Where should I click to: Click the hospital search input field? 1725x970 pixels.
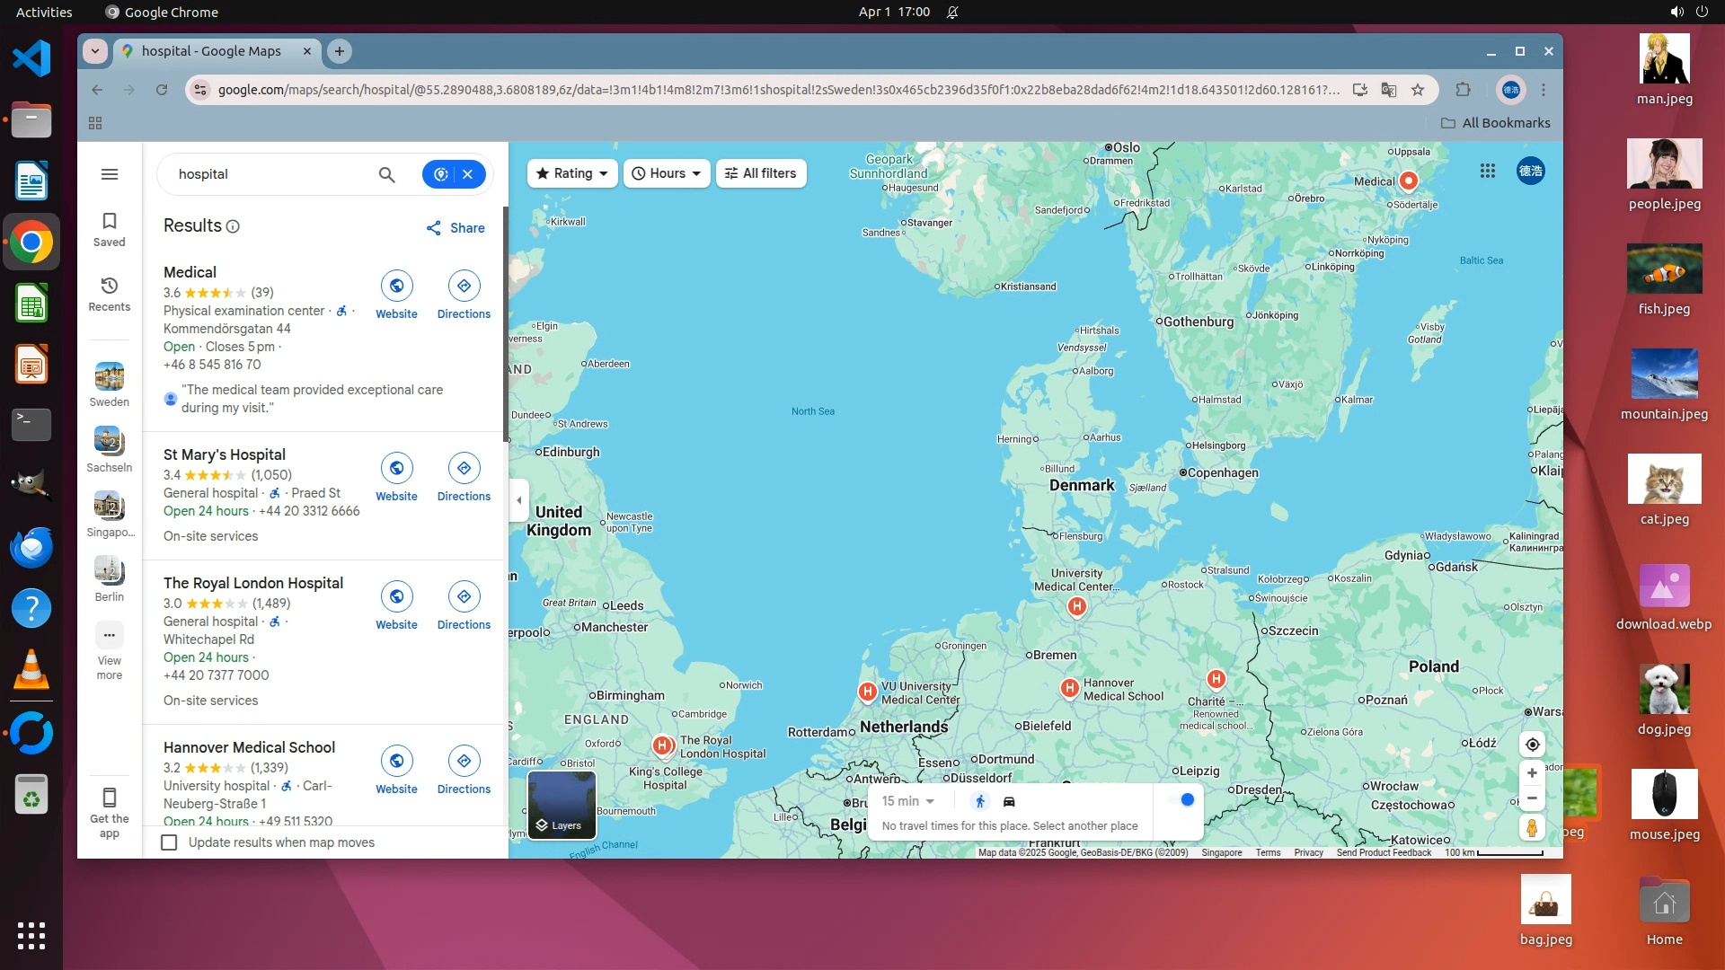pyautogui.click(x=270, y=174)
